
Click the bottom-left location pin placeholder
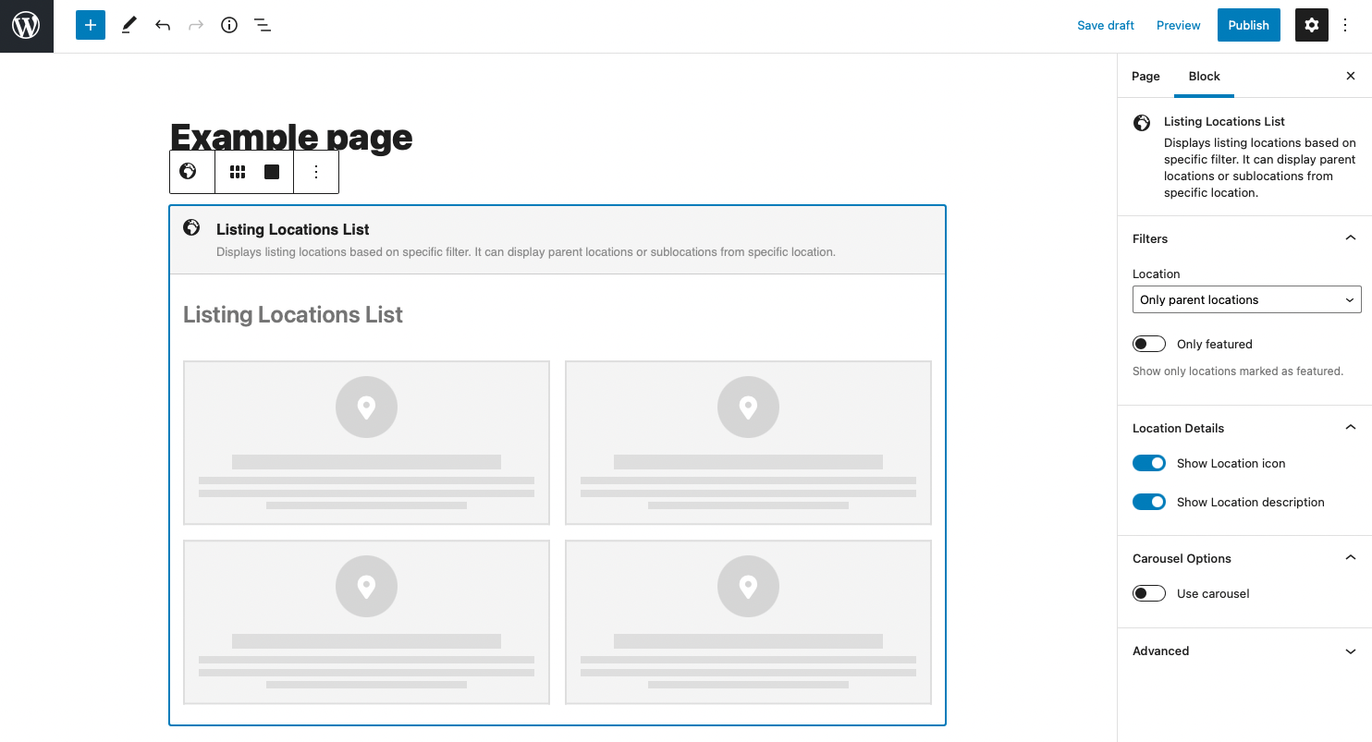[x=366, y=586]
